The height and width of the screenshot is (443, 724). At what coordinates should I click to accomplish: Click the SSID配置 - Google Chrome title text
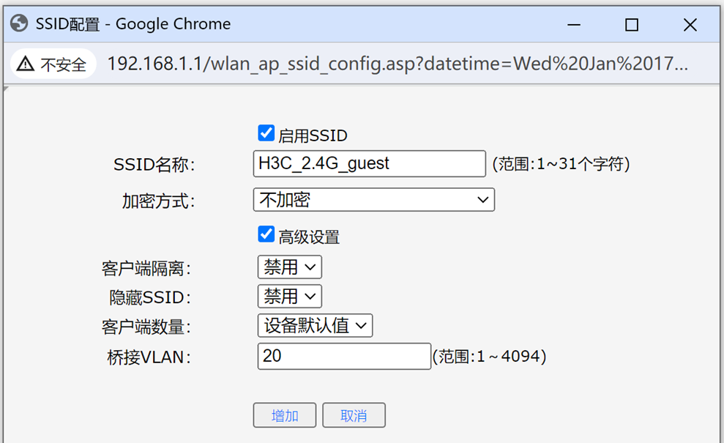click(133, 24)
